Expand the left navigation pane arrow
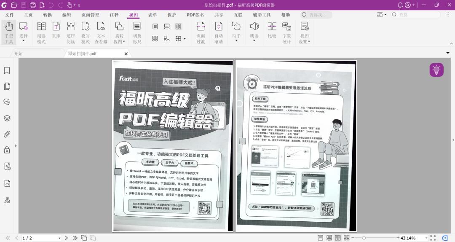The width and height of the screenshot is (455, 242). click(16, 146)
